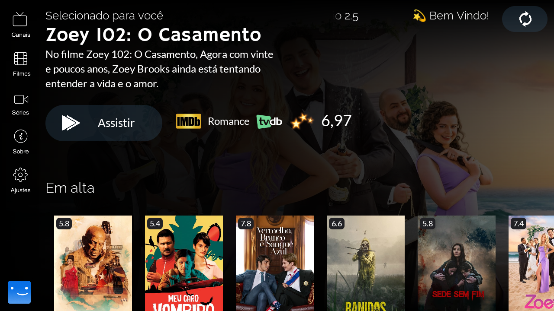
Task: Click the TVDB logo
Action: [x=269, y=122]
